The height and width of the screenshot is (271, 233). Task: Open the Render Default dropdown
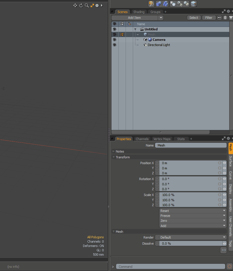(x=193, y=237)
